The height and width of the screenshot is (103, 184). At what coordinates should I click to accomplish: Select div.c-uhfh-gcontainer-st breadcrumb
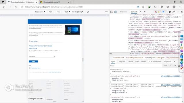click(134, 58)
